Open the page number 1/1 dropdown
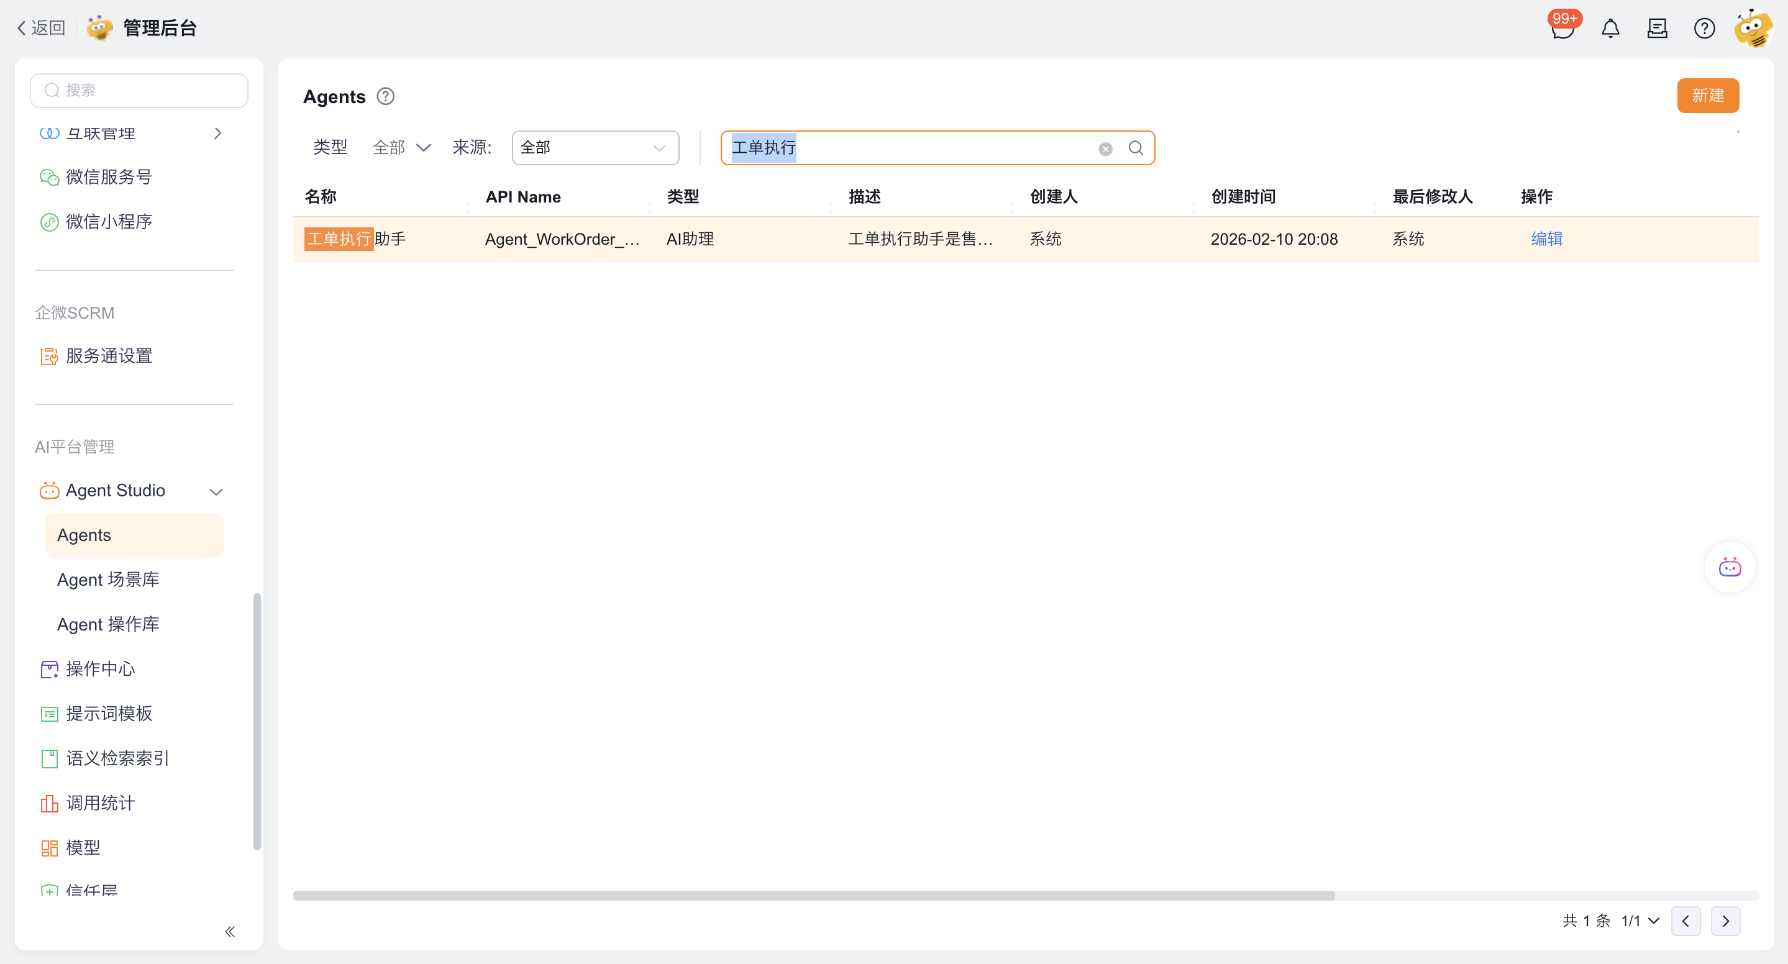 [1640, 921]
